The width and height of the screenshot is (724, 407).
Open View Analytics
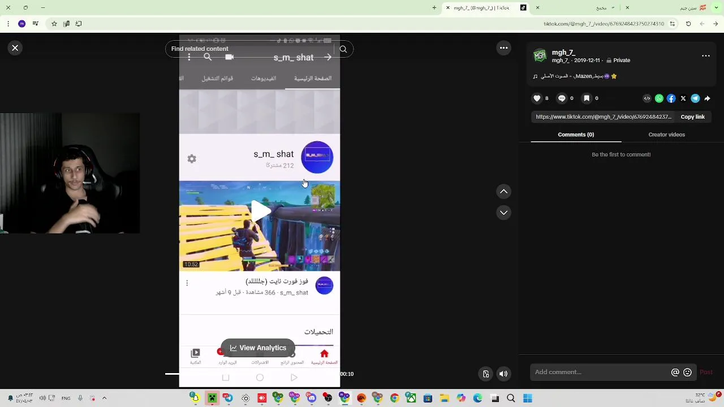[x=258, y=348]
